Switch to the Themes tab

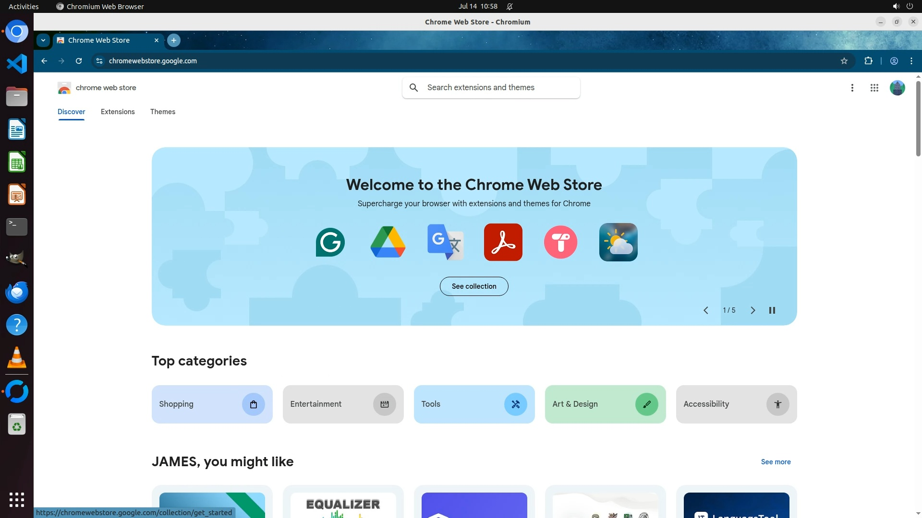pos(162,112)
